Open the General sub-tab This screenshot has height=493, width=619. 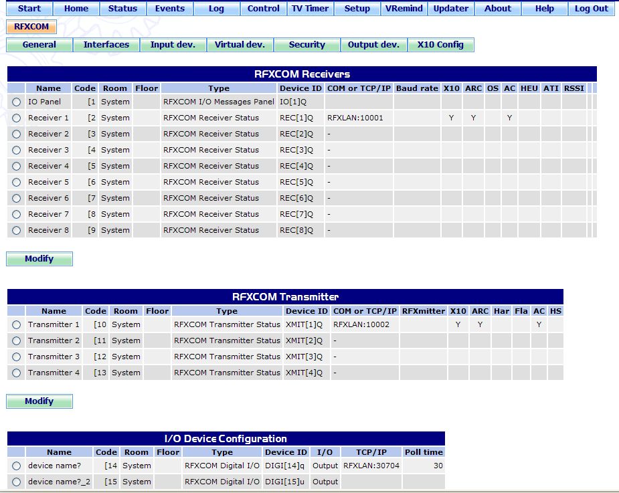coord(39,45)
